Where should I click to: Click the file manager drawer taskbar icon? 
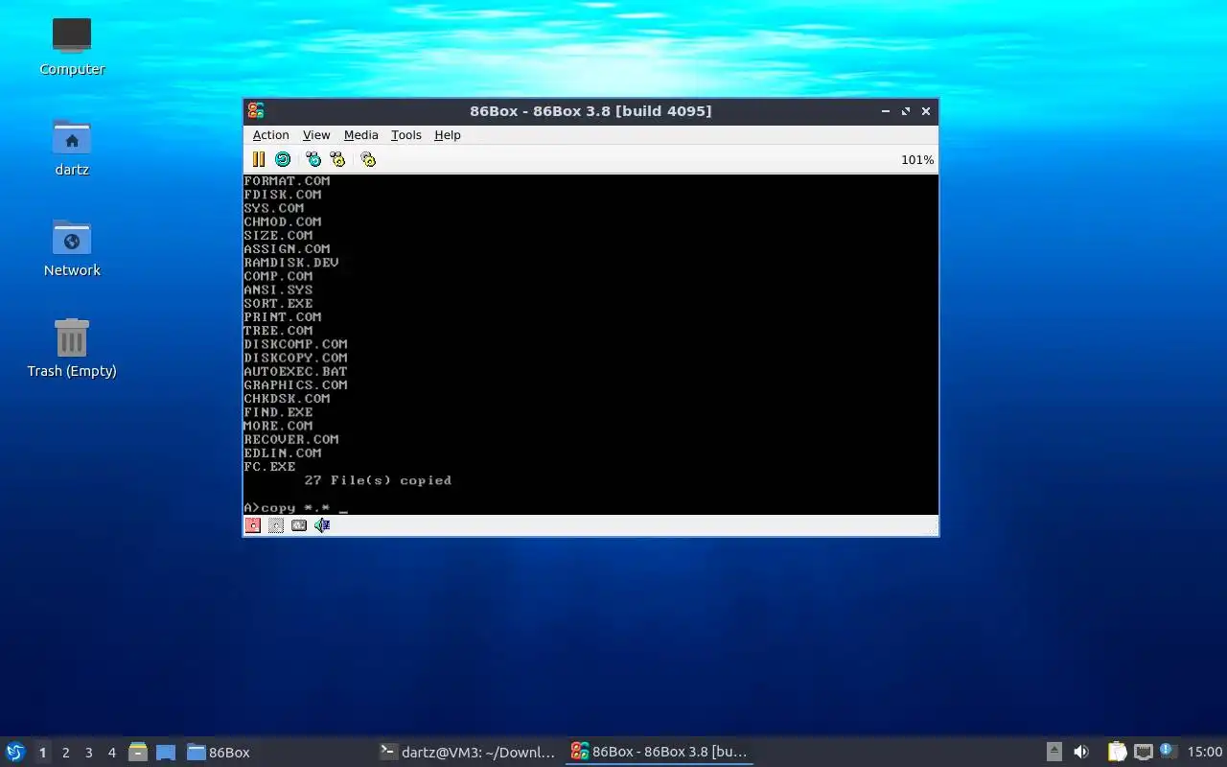(x=138, y=753)
